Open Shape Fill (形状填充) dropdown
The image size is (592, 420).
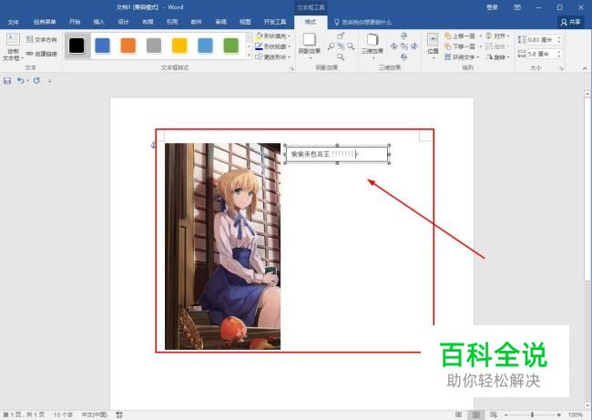point(273,36)
